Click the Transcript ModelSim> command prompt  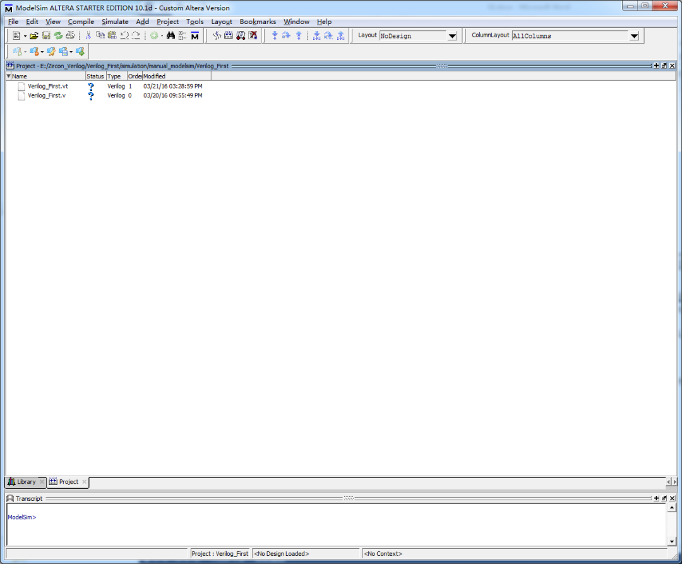point(21,517)
